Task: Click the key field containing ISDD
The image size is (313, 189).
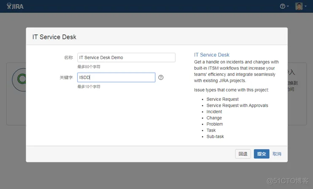Action: pos(116,77)
